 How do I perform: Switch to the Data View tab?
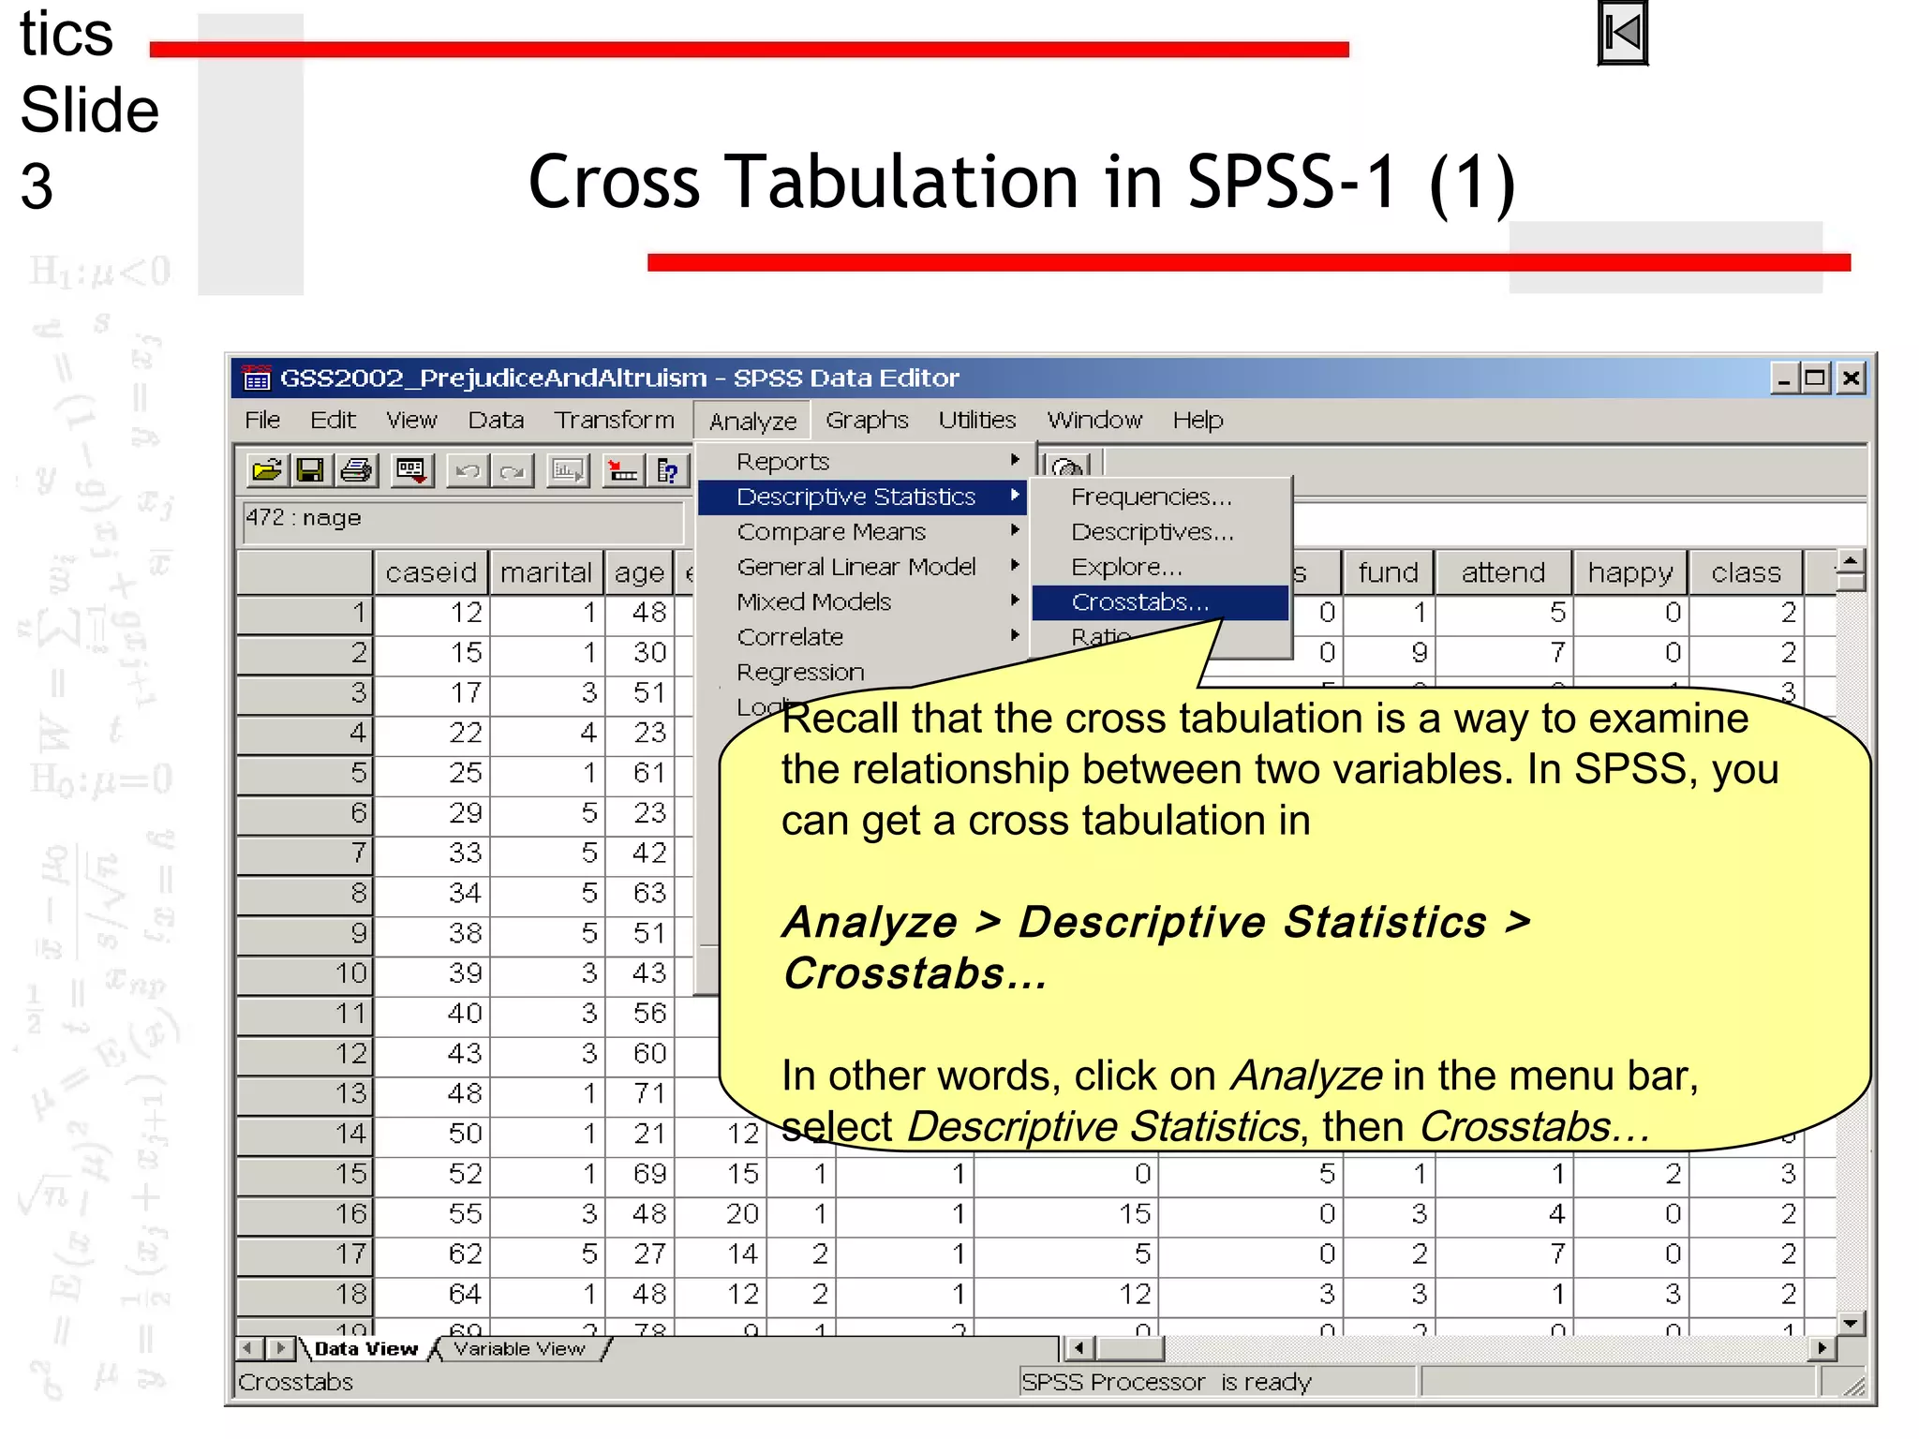coord(365,1348)
